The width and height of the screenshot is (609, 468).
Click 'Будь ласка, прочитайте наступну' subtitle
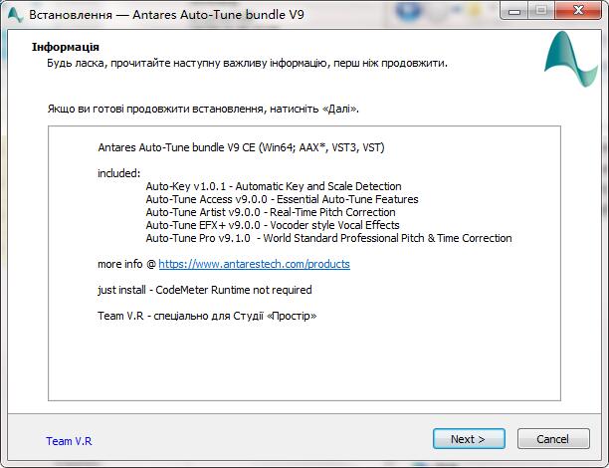tap(247, 63)
